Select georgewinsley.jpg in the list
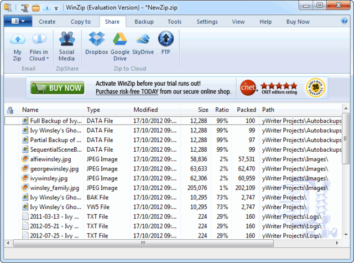354x263 pixels. point(173,169)
